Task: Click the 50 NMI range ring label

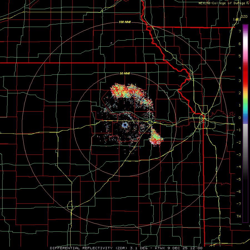Action: (125, 74)
